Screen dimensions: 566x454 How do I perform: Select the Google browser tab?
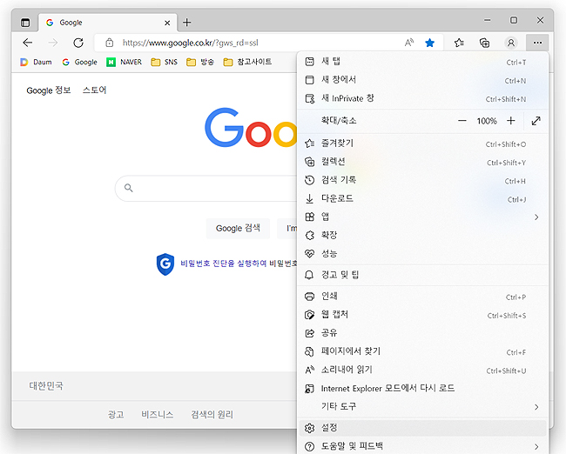[x=108, y=23]
